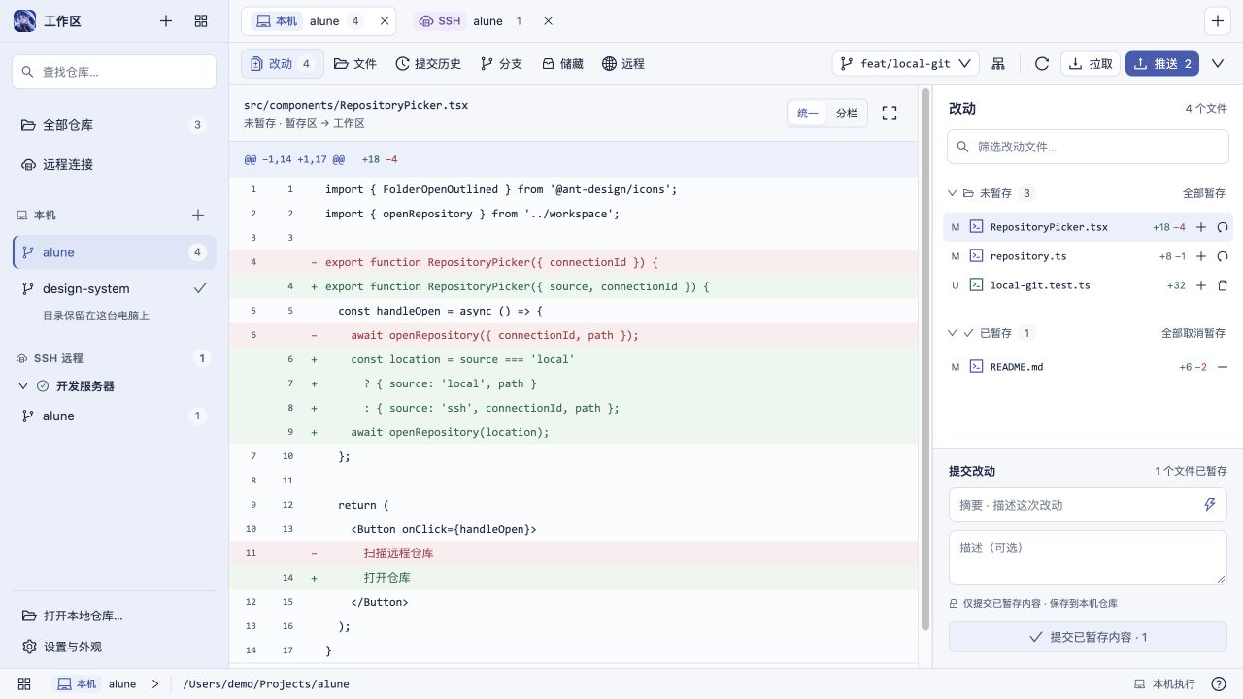Click the refresh icon beside 拉取

coord(1042,64)
